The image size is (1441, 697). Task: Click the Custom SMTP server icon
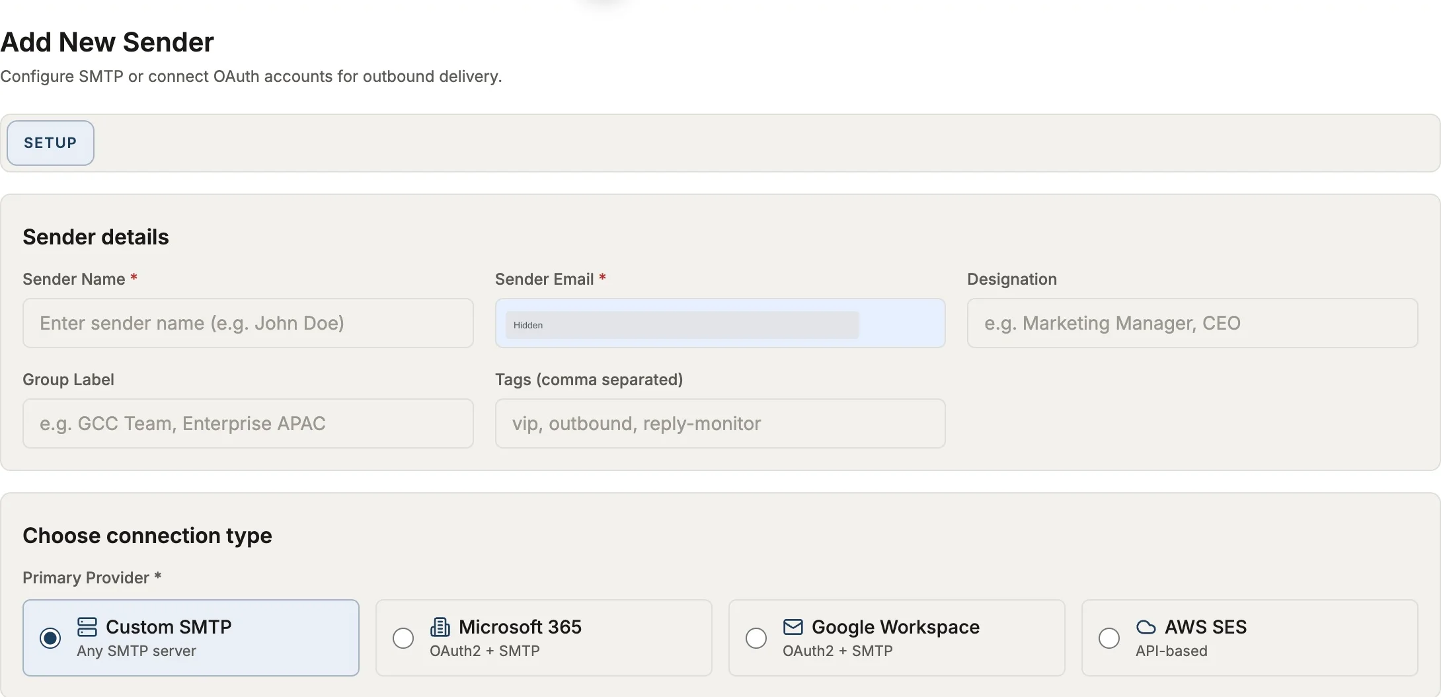click(87, 627)
